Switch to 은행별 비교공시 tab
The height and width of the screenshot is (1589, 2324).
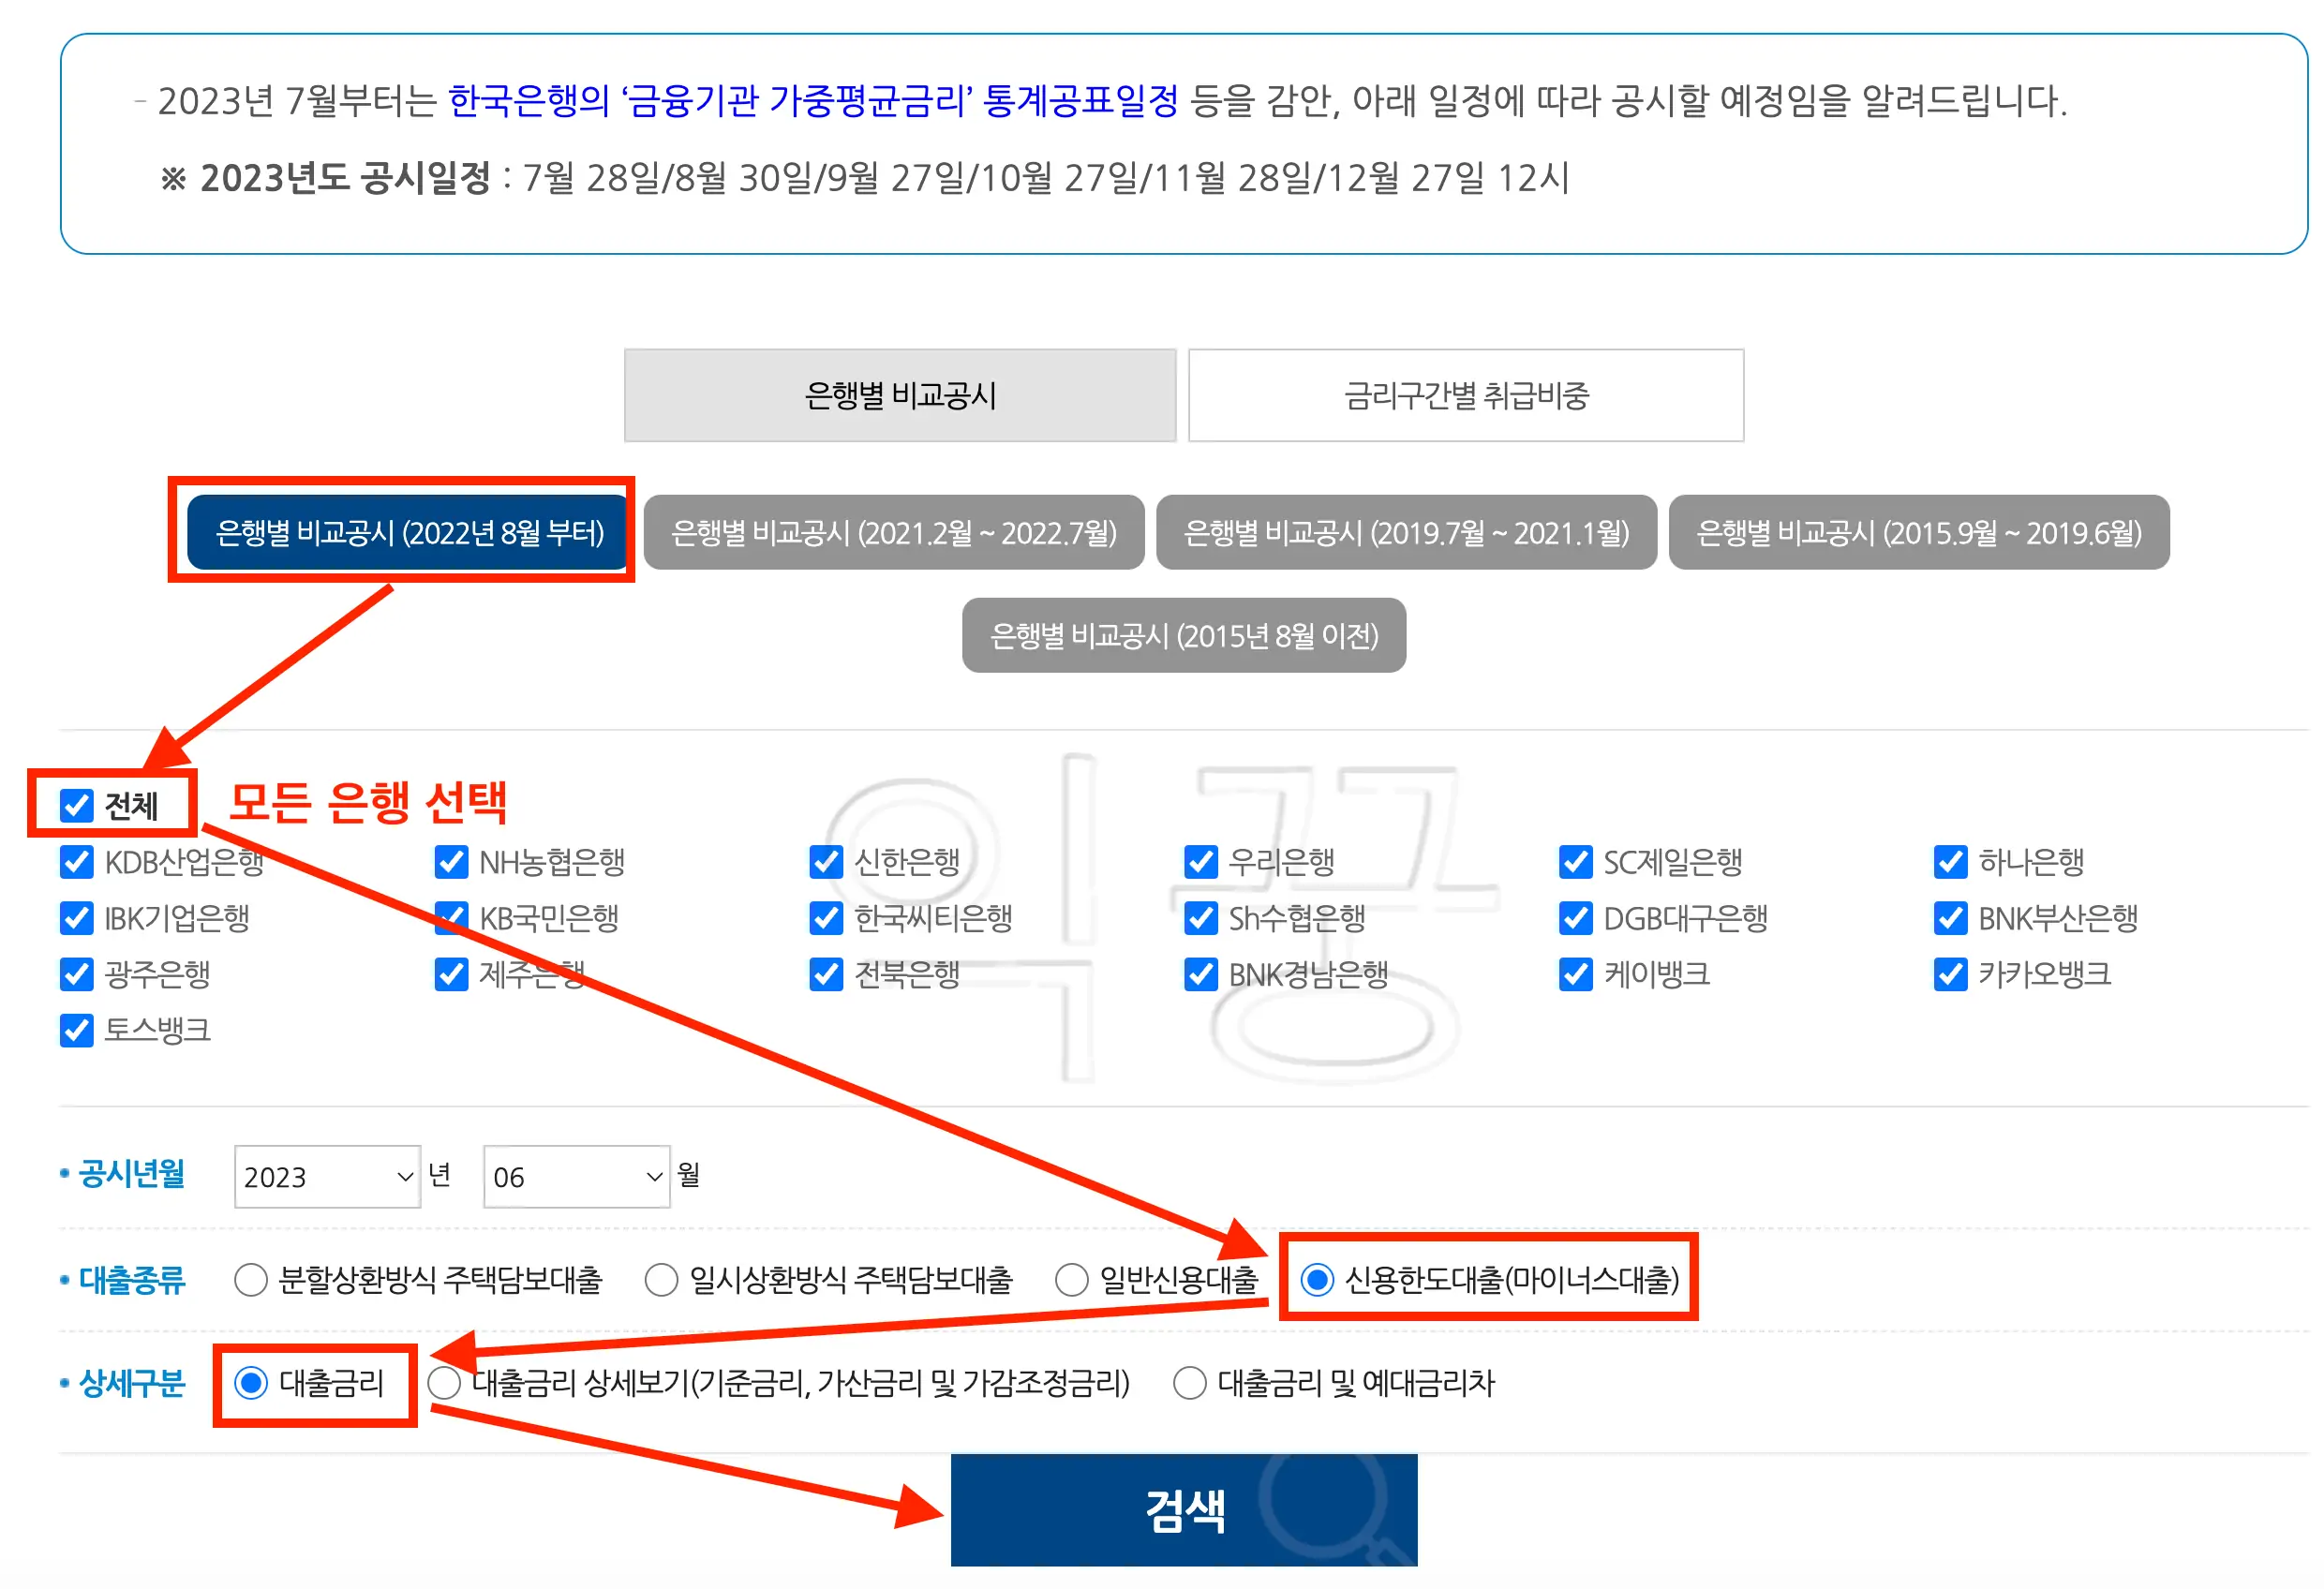pos(899,395)
